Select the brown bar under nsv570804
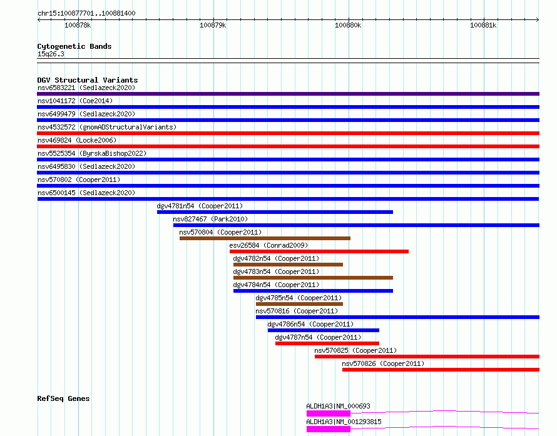Screen dimensions: 557x436 [x=265, y=238]
